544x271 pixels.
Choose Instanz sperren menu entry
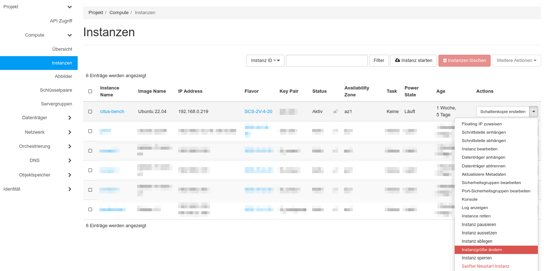(496, 258)
